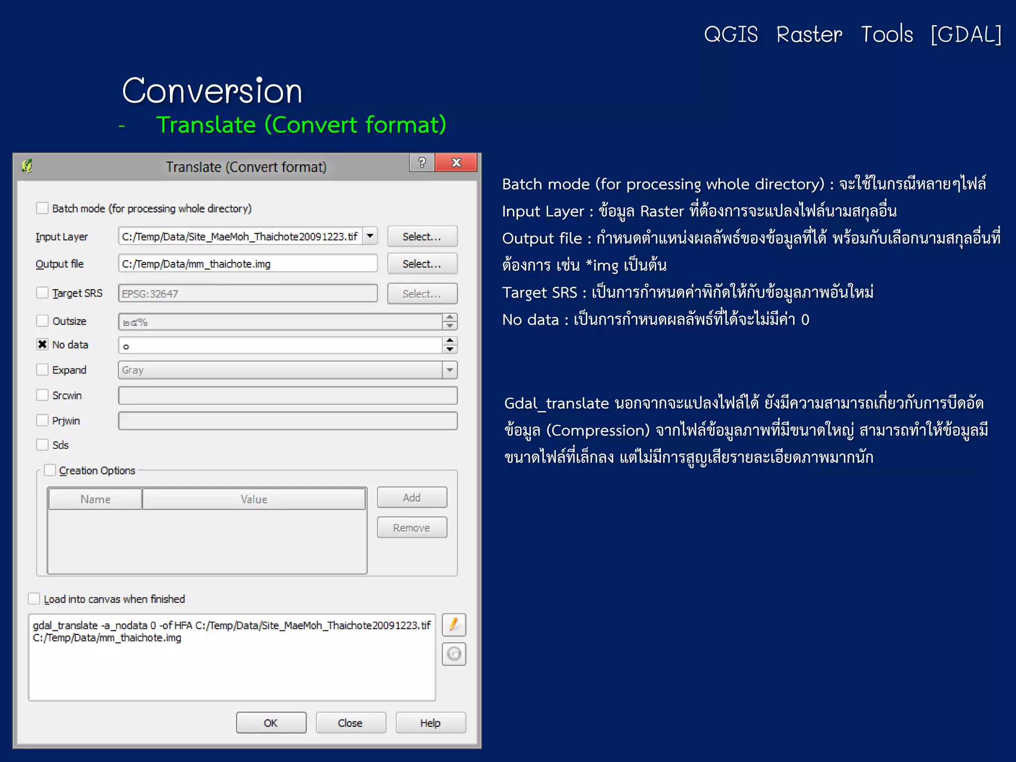The width and height of the screenshot is (1016, 762).
Task: Click the Name column header
Action: [95, 499]
